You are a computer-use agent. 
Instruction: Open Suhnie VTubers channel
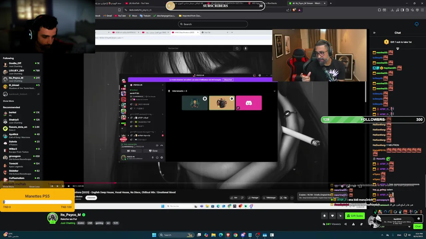(x=21, y=143)
